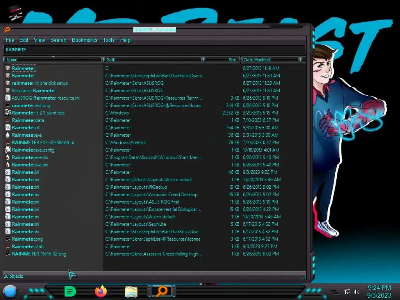
Task: Click the Everything magnifier icon in title bar
Action: [x=7, y=30]
